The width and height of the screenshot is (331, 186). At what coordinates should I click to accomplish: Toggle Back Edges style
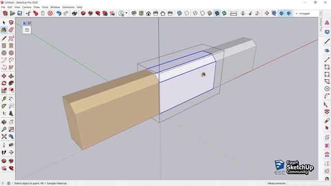pyautogui.click(x=187, y=13)
